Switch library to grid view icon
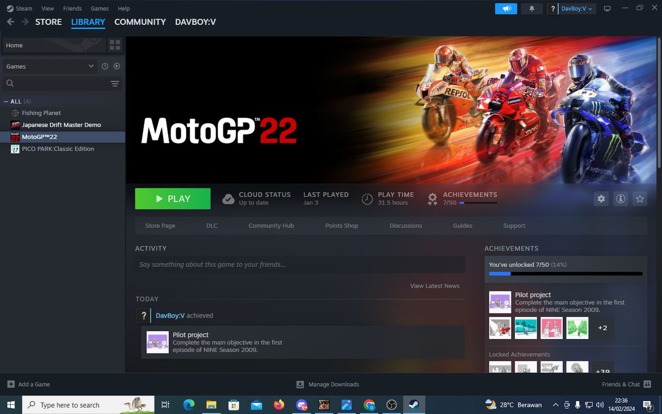 [x=115, y=45]
